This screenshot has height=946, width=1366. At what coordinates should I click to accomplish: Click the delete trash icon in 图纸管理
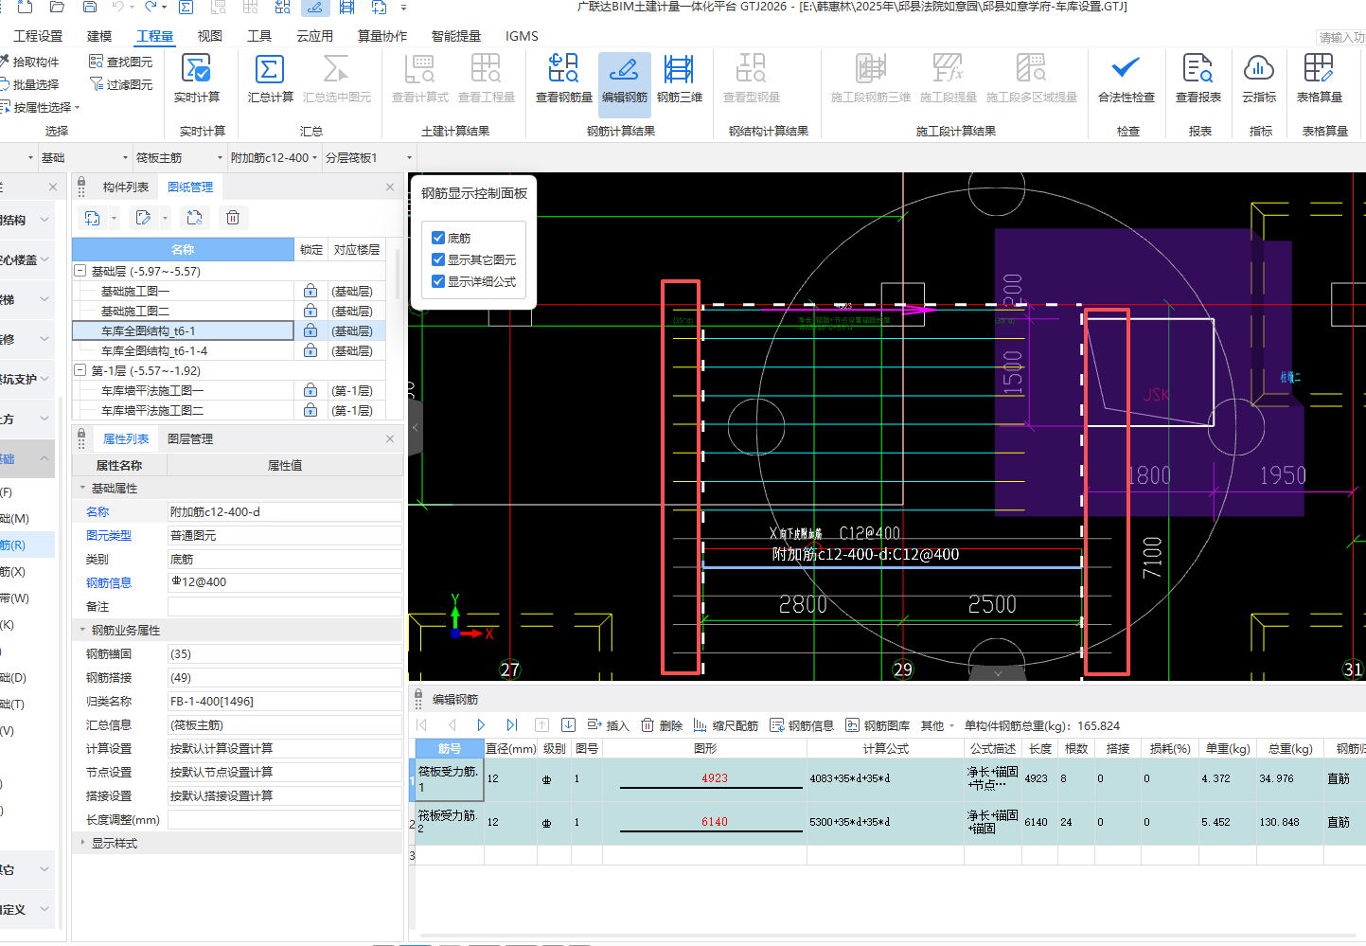(232, 218)
